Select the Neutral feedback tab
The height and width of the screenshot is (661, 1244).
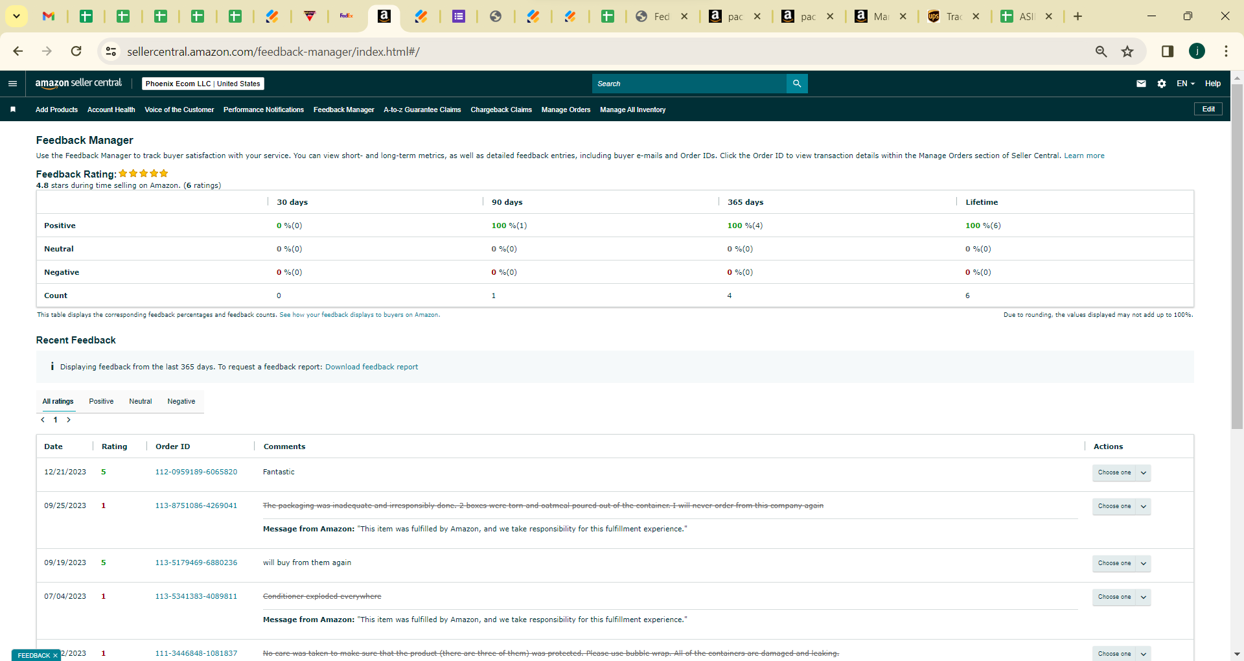coord(141,401)
